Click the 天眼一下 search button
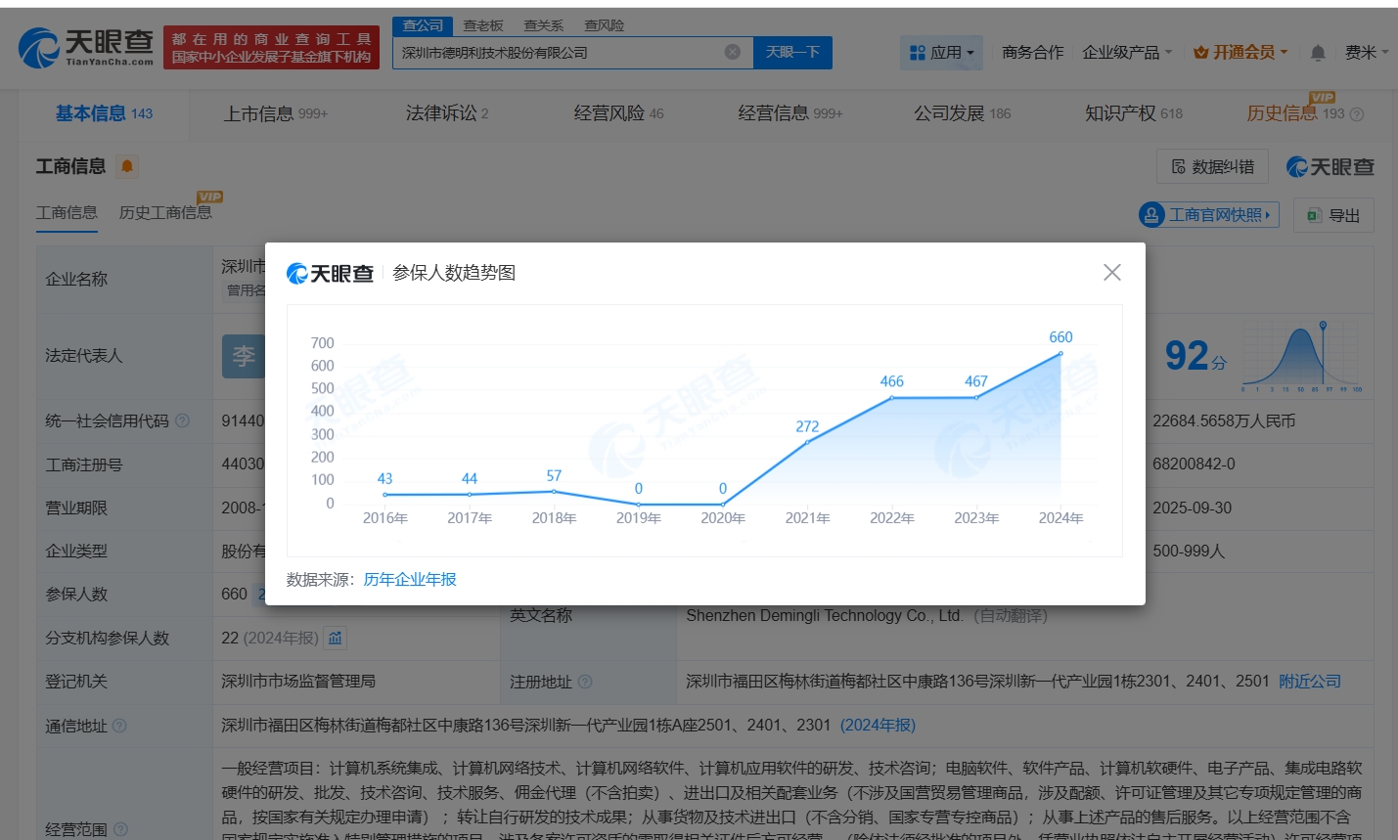The height and width of the screenshot is (840, 1398). click(x=792, y=53)
